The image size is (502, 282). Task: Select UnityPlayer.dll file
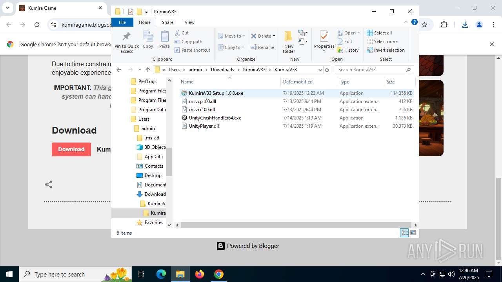pos(296,126)
